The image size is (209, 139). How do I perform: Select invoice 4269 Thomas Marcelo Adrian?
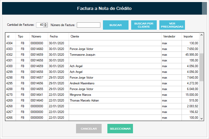pos(102,100)
